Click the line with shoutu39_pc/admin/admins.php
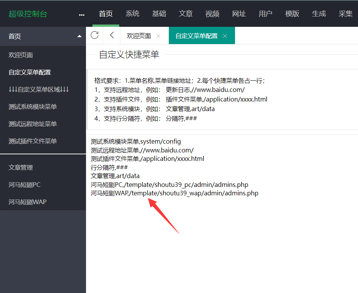 pyautogui.click(x=169, y=185)
